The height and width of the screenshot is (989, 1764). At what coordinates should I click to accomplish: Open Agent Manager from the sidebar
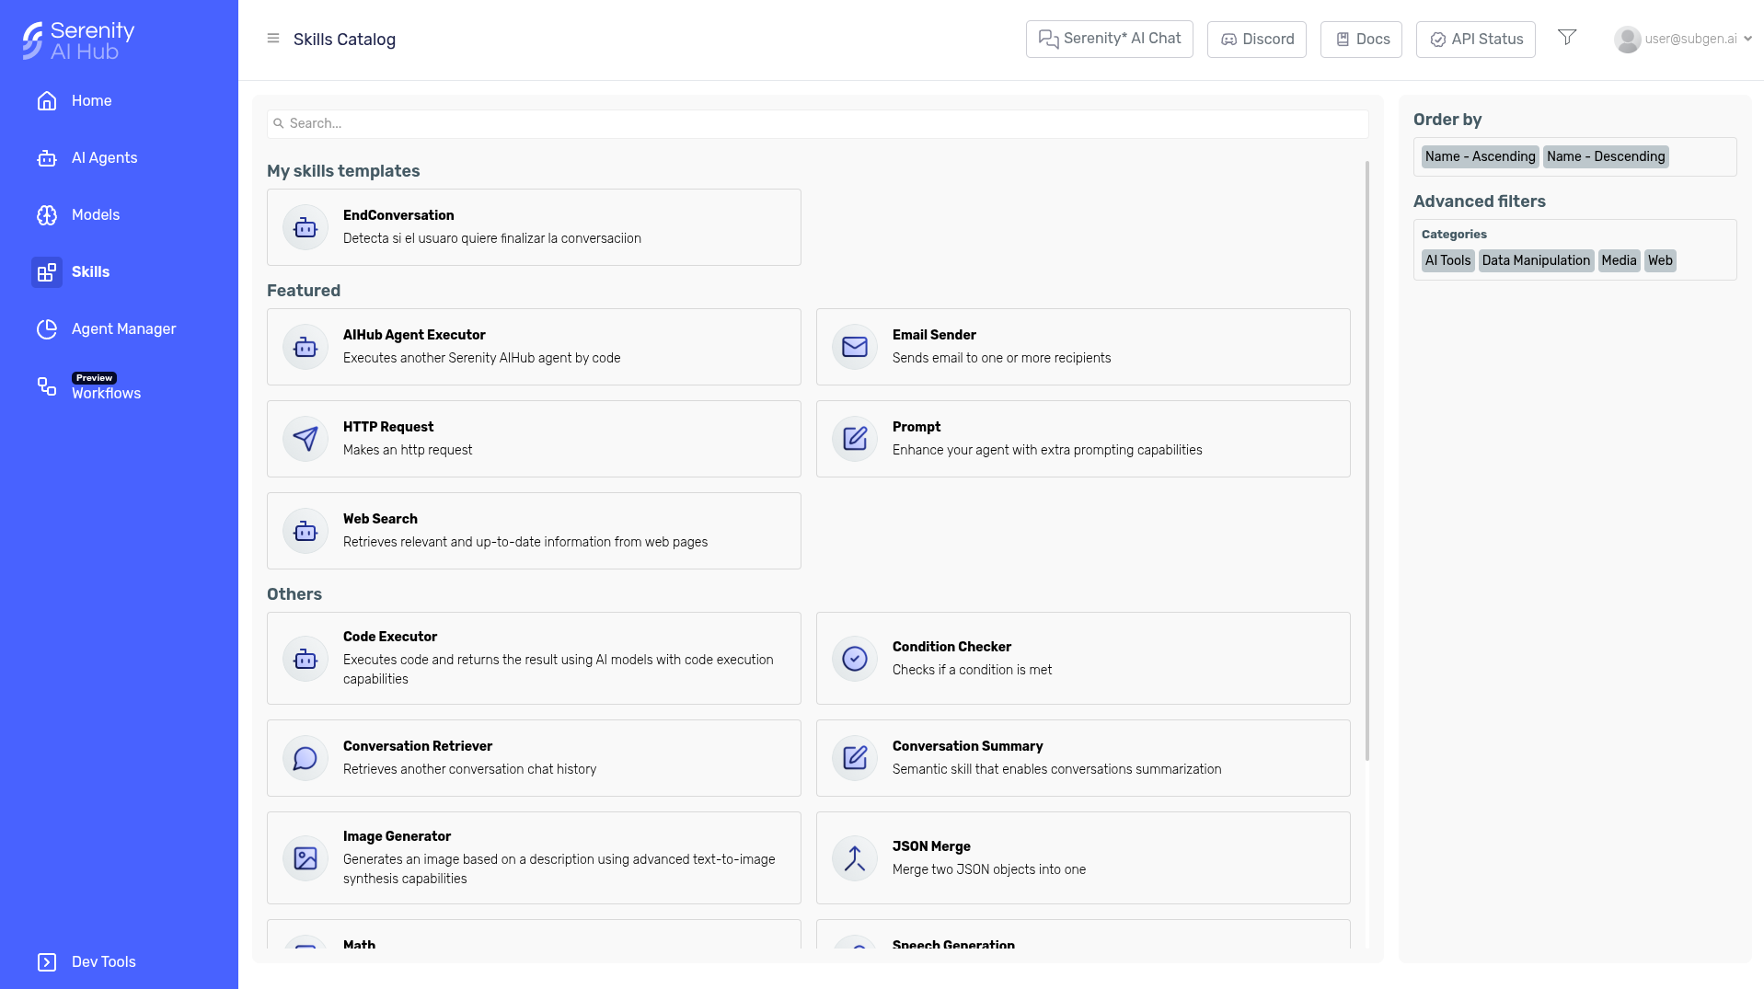(x=123, y=329)
